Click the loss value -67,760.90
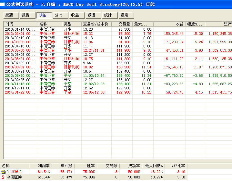232x181 pixels. tap(174, 75)
